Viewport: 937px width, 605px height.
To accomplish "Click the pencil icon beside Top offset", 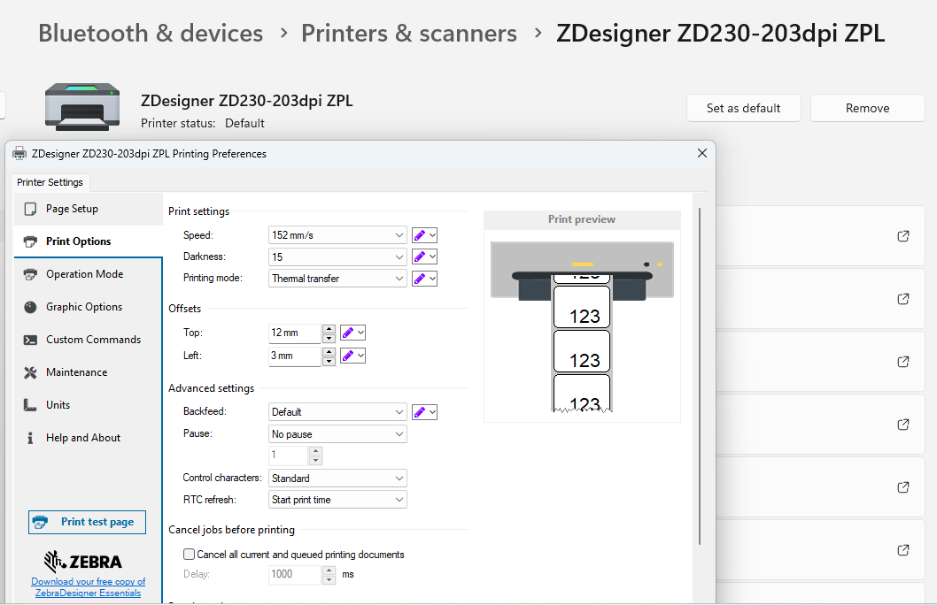I will tap(348, 333).
